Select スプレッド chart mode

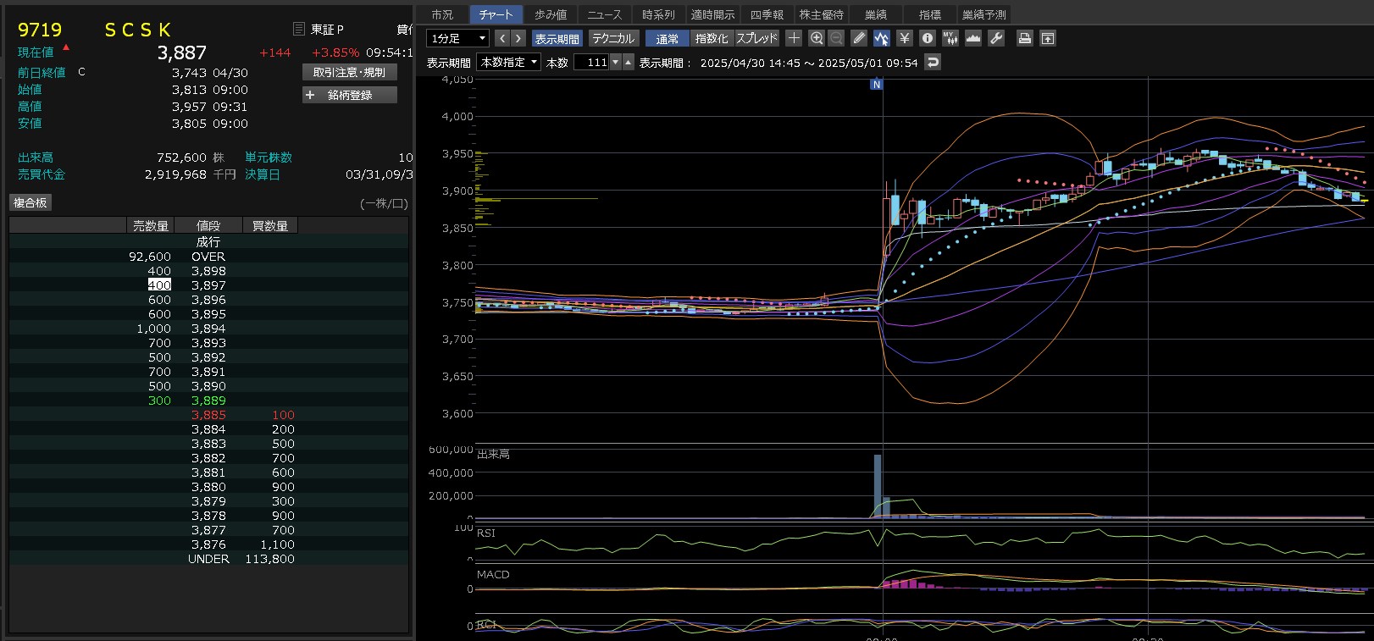coord(756,38)
